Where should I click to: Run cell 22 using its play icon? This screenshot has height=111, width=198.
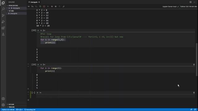[38, 30]
